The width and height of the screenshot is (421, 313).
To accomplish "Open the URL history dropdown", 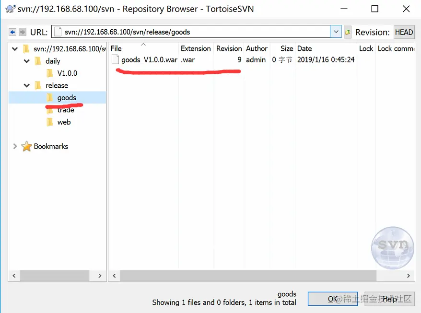I will tap(336, 32).
